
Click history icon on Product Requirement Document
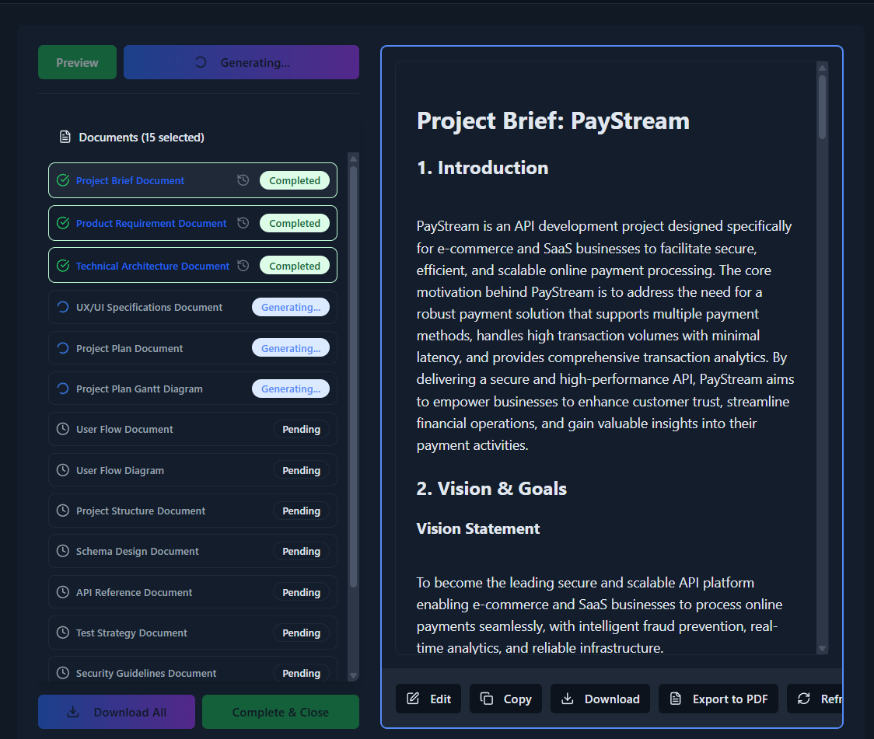(x=243, y=223)
